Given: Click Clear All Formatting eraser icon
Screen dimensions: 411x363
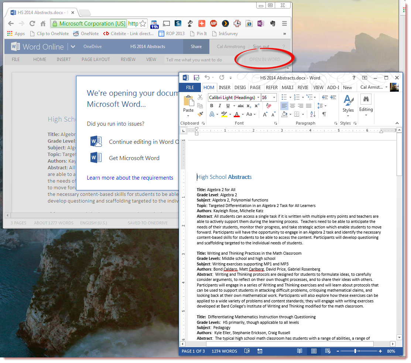Looking at the screenshot, I should pos(268,106).
